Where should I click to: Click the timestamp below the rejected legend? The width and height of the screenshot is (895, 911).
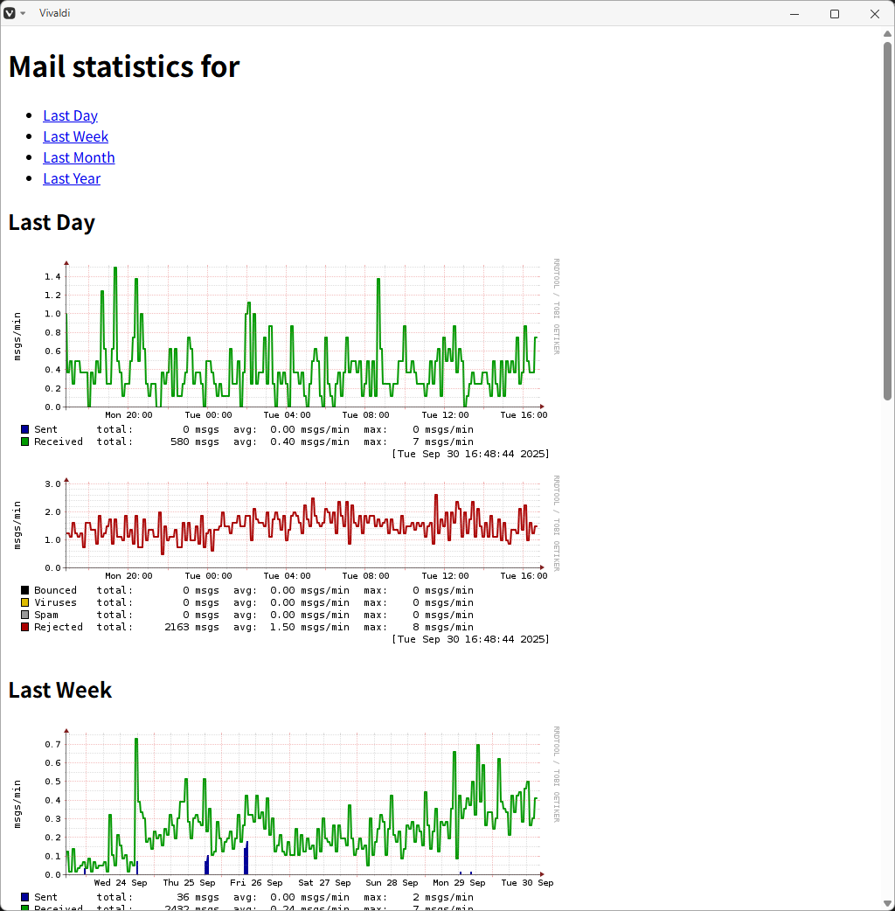[470, 639]
